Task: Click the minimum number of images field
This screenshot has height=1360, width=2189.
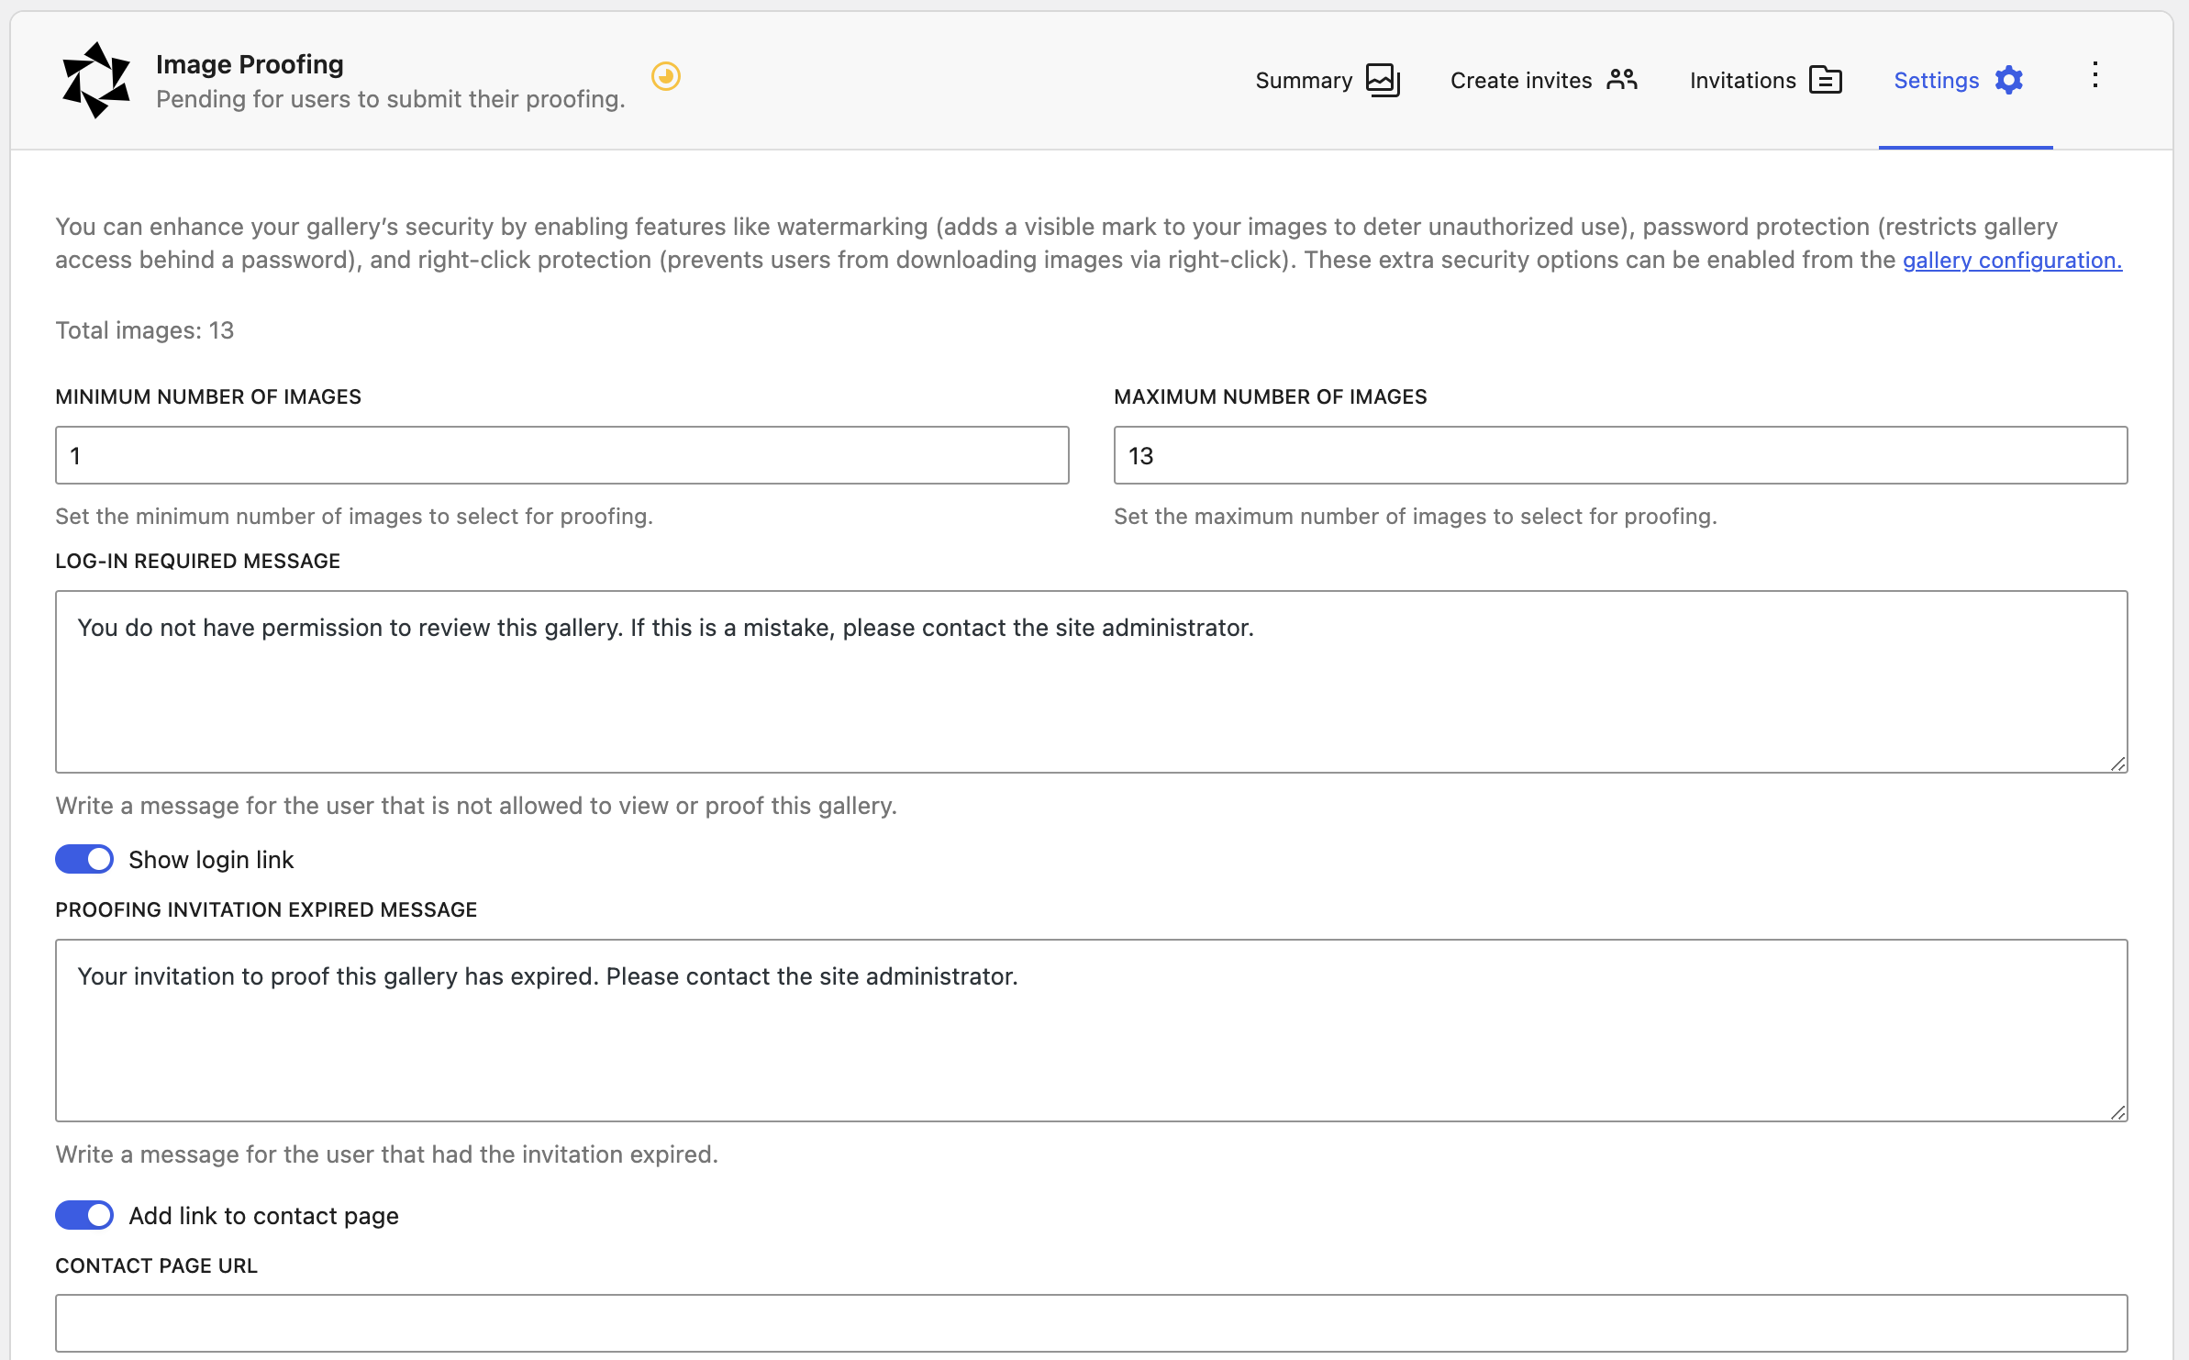Action: point(561,454)
